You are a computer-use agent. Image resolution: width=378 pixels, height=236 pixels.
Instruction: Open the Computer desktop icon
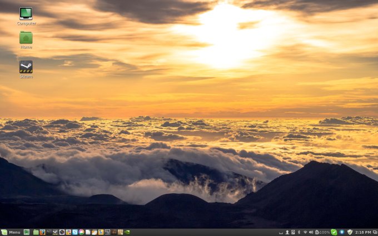(x=26, y=14)
